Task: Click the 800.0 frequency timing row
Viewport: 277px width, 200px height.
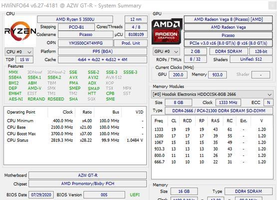Action: [x=212, y=155]
